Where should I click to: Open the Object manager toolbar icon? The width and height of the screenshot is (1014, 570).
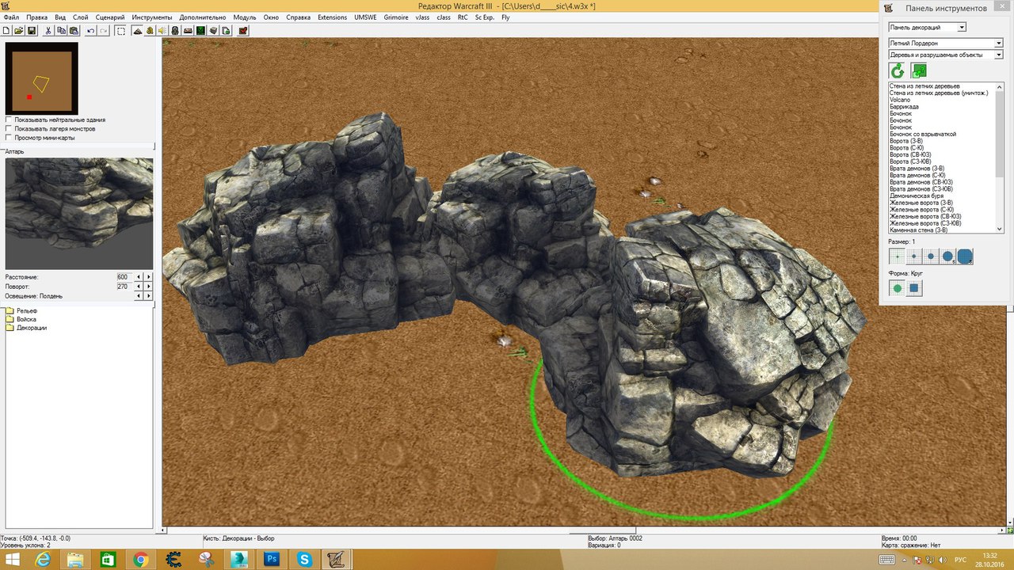[213, 31]
